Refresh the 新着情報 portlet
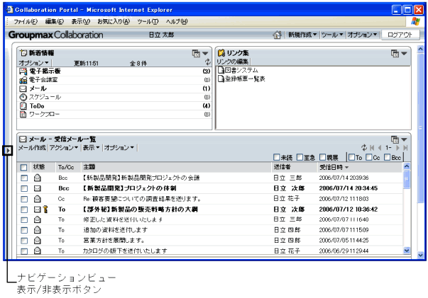Image resolution: width=428 pixels, height=298 pixels. click(x=207, y=63)
